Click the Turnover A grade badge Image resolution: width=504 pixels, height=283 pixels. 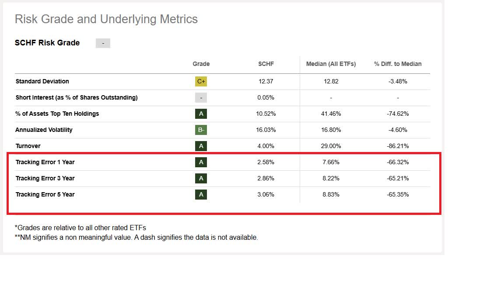[201, 146]
